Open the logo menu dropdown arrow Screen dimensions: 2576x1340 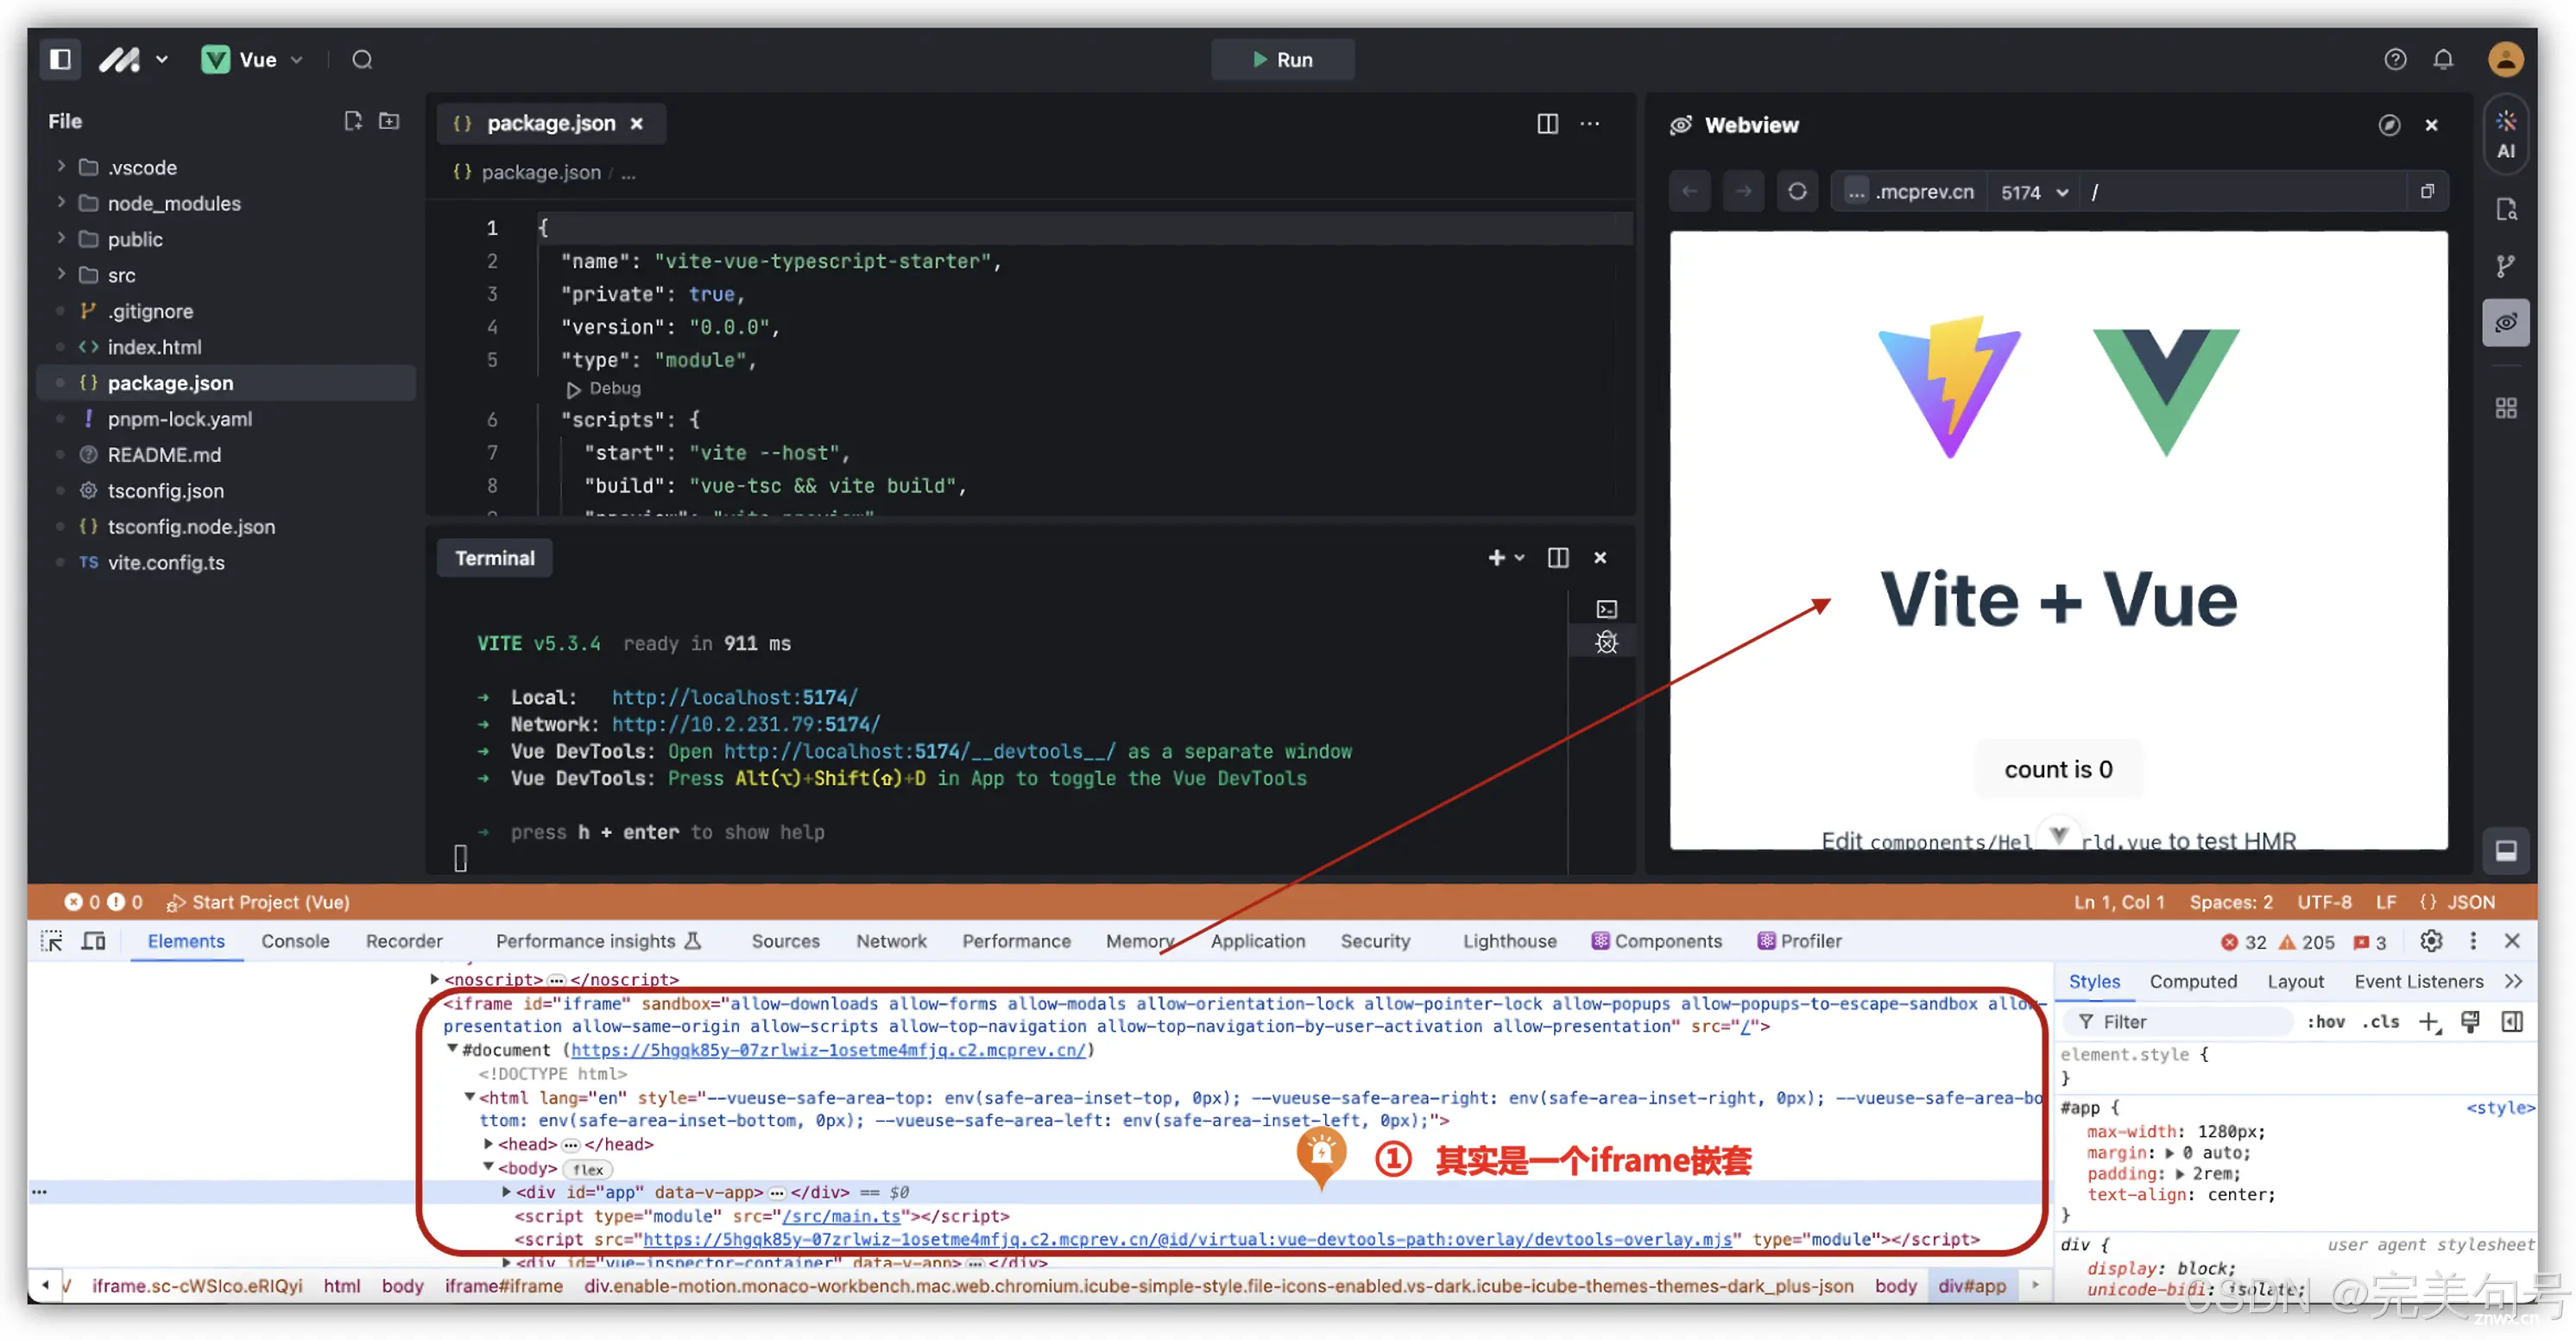click(162, 60)
